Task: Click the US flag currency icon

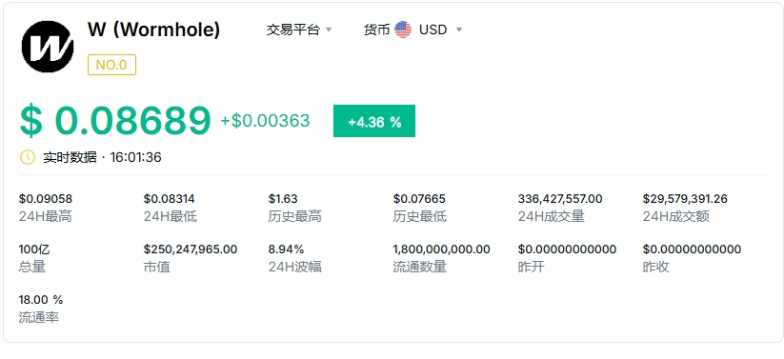Action: click(403, 30)
